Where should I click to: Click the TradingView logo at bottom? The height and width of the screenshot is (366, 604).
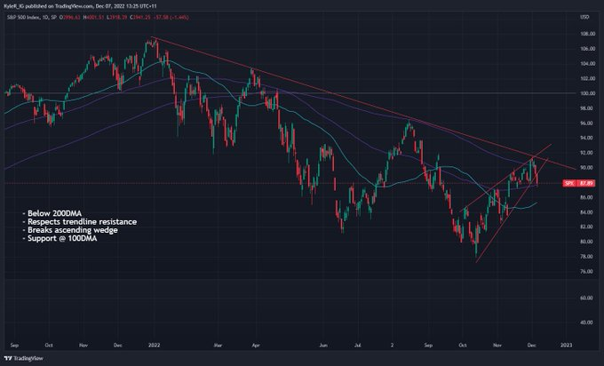click(24, 358)
